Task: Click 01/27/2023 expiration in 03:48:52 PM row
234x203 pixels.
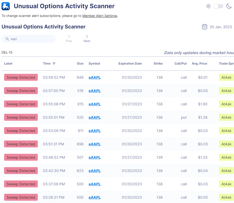Action: pos(132,157)
